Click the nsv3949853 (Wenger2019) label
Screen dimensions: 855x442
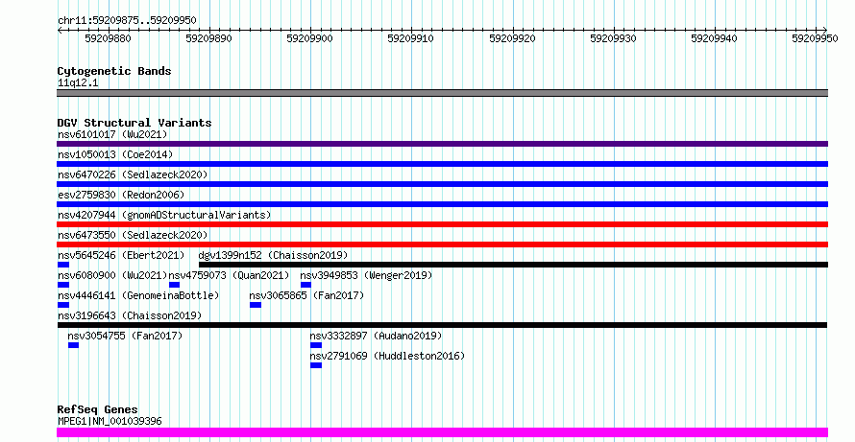366,275
